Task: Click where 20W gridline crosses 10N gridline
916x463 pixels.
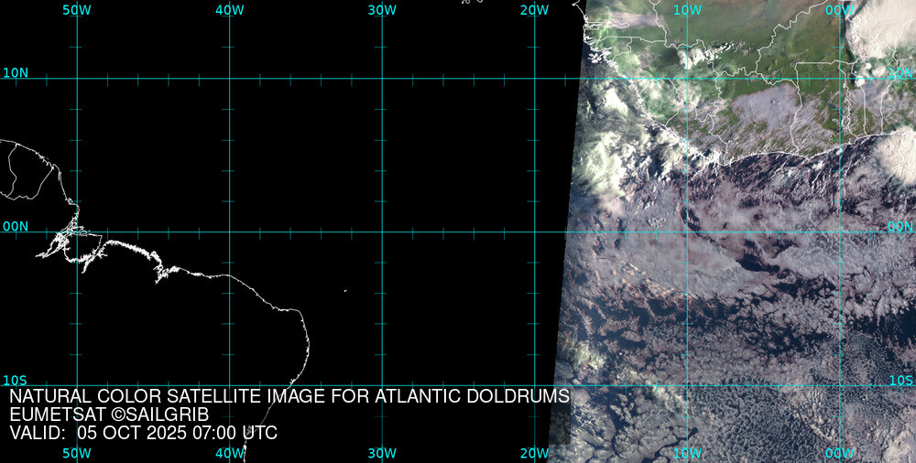Action: [535, 78]
